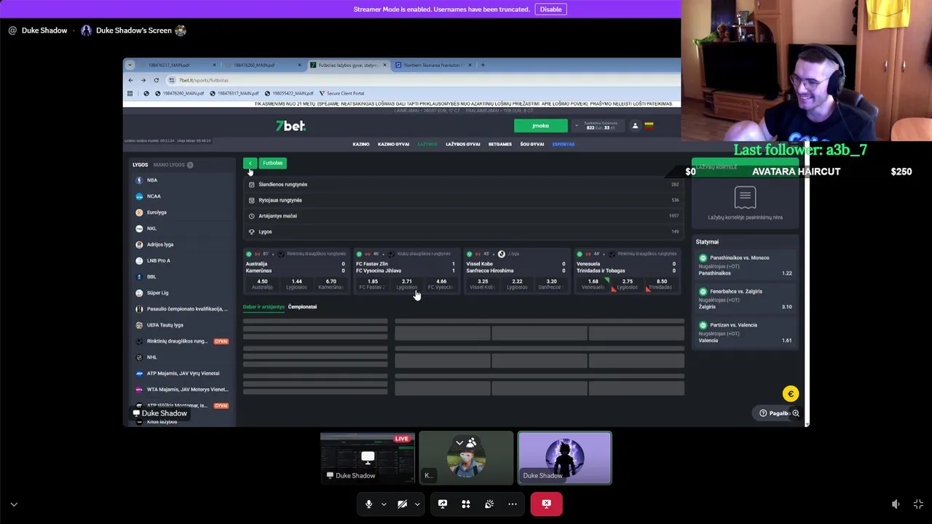Viewport: 932px width, 524px height.
Task: Reload the page in the browser toolbar
Action: (156, 80)
